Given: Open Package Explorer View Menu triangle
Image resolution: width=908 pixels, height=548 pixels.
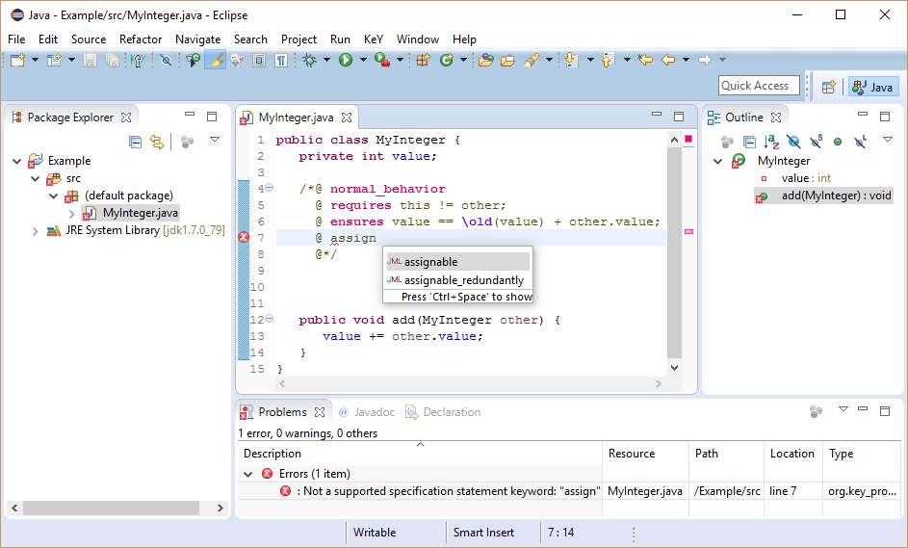Looking at the screenshot, I should point(215,140).
